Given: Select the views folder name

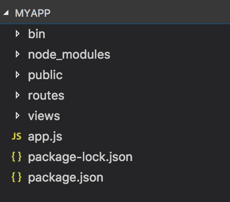Looking at the screenshot, I should (44, 116).
